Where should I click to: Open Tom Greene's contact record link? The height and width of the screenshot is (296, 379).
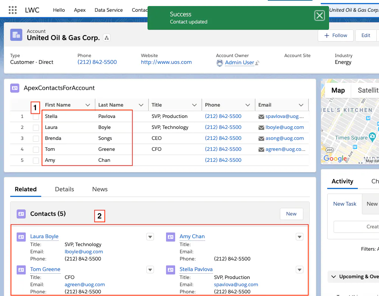coord(45,269)
